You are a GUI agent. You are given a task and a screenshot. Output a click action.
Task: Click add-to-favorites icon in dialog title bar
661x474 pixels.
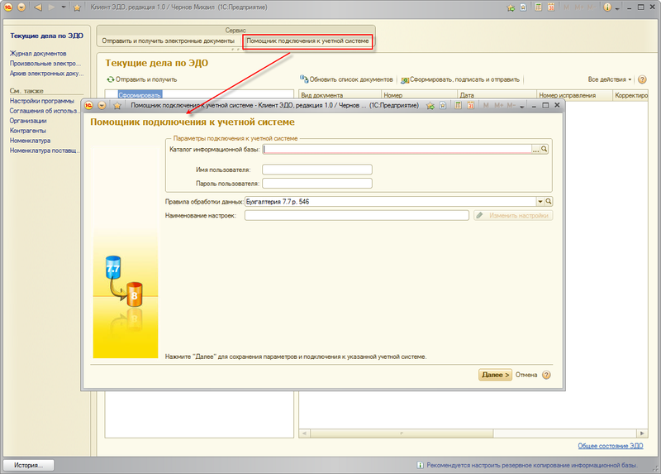click(430, 106)
